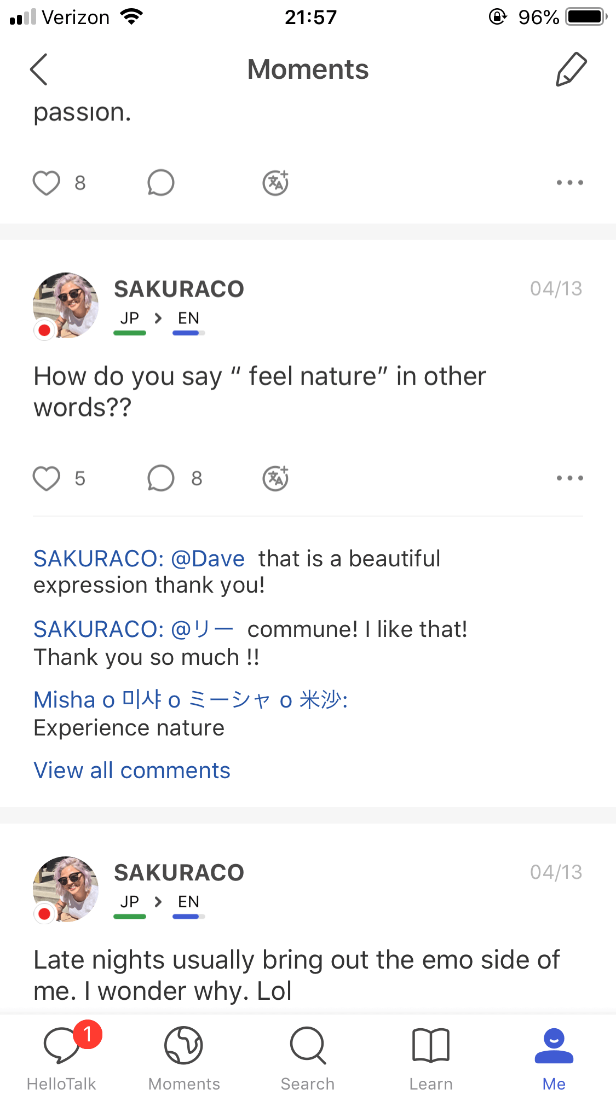Translate the "passion" post
Image resolution: width=616 pixels, height=1095 pixels.
click(275, 183)
